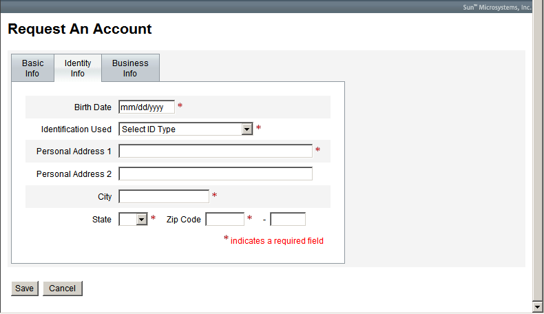Screen dimensions: 544x314
Task: Click the scrollbar down arrow
Action: coord(538,306)
